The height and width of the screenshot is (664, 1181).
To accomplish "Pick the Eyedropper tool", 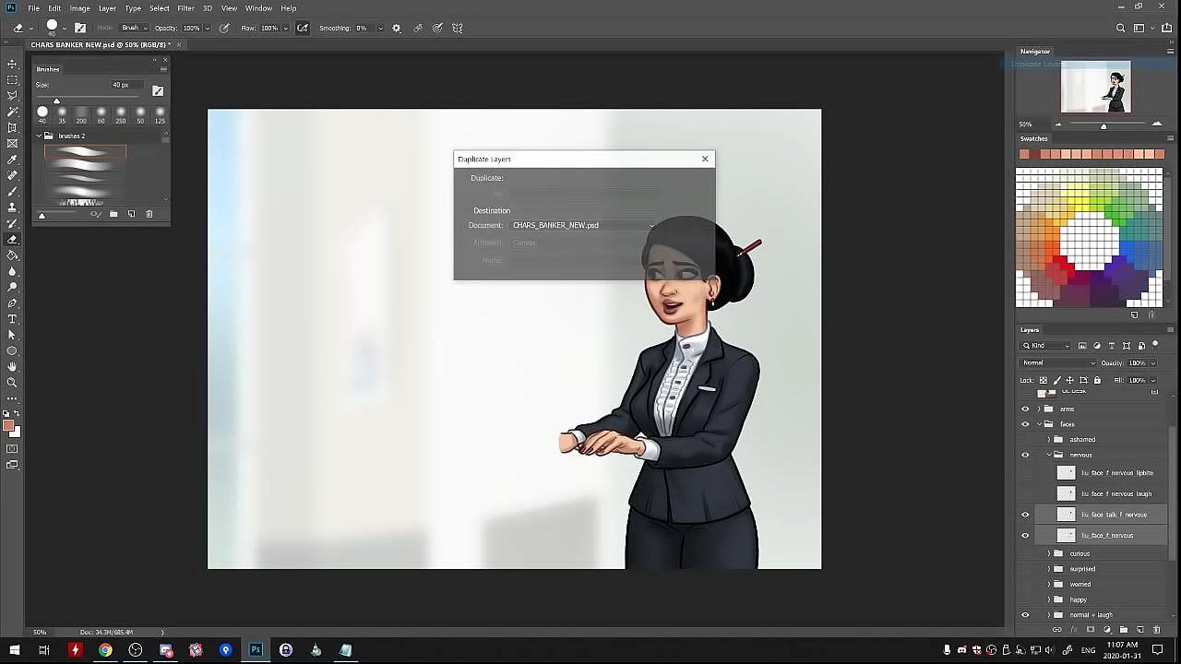I will pyautogui.click(x=12, y=160).
